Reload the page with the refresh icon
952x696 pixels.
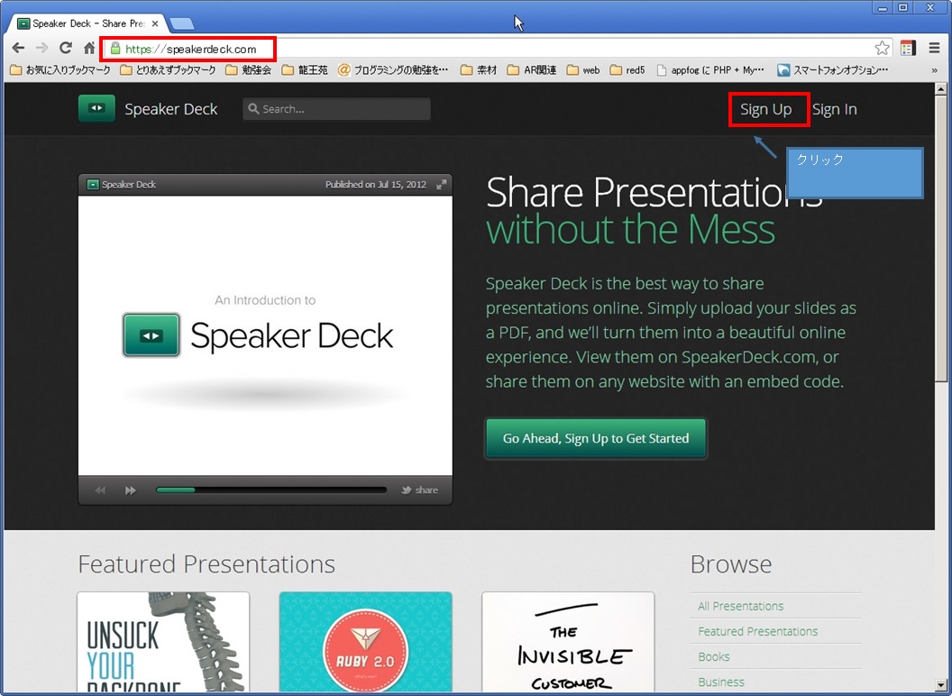(x=66, y=48)
